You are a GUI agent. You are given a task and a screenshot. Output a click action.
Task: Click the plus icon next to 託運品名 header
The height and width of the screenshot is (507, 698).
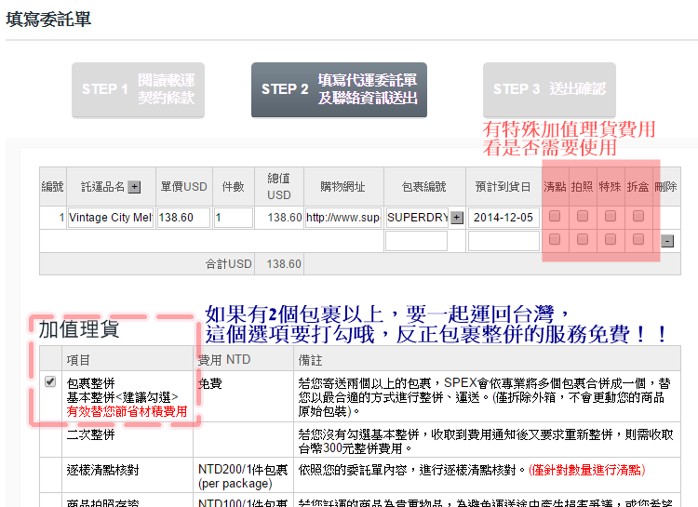134,187
